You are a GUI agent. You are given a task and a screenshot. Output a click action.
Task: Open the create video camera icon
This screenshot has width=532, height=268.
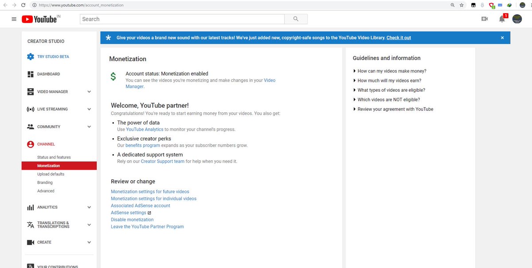485,19
